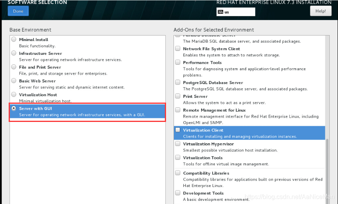
Task: Click the add-ons list scrollbar thumb
Action: [x=327, y=171]
